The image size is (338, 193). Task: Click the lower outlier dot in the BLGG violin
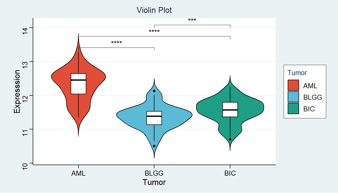pos(154,146)
